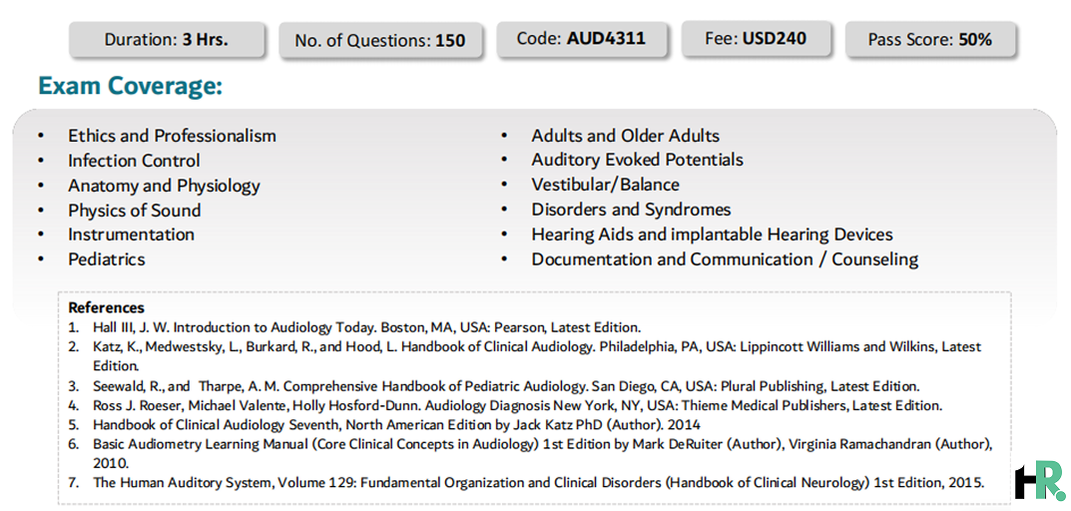Screen dimensions: 1071x511
Task: Click Disorders and Syndromes item
Action: 631,209
